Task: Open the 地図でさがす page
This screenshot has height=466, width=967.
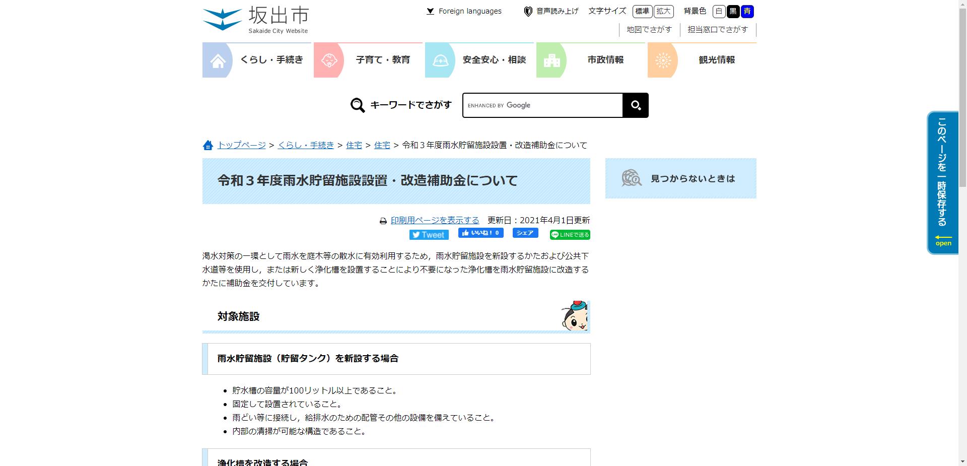Action: coord(649,30)
